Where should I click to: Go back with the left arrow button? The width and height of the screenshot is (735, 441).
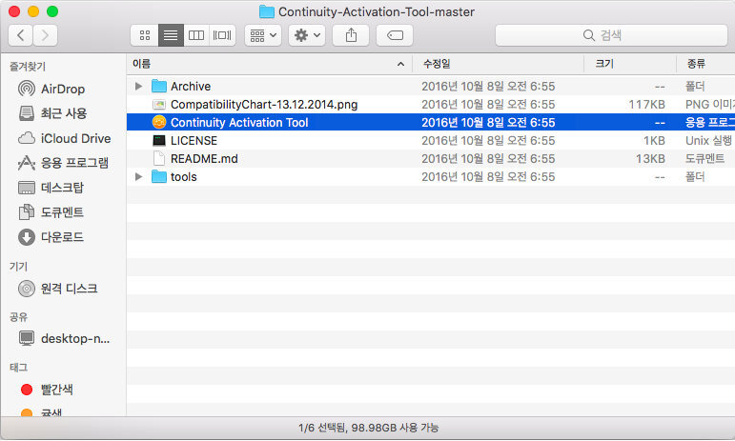[x=21, y=35]
